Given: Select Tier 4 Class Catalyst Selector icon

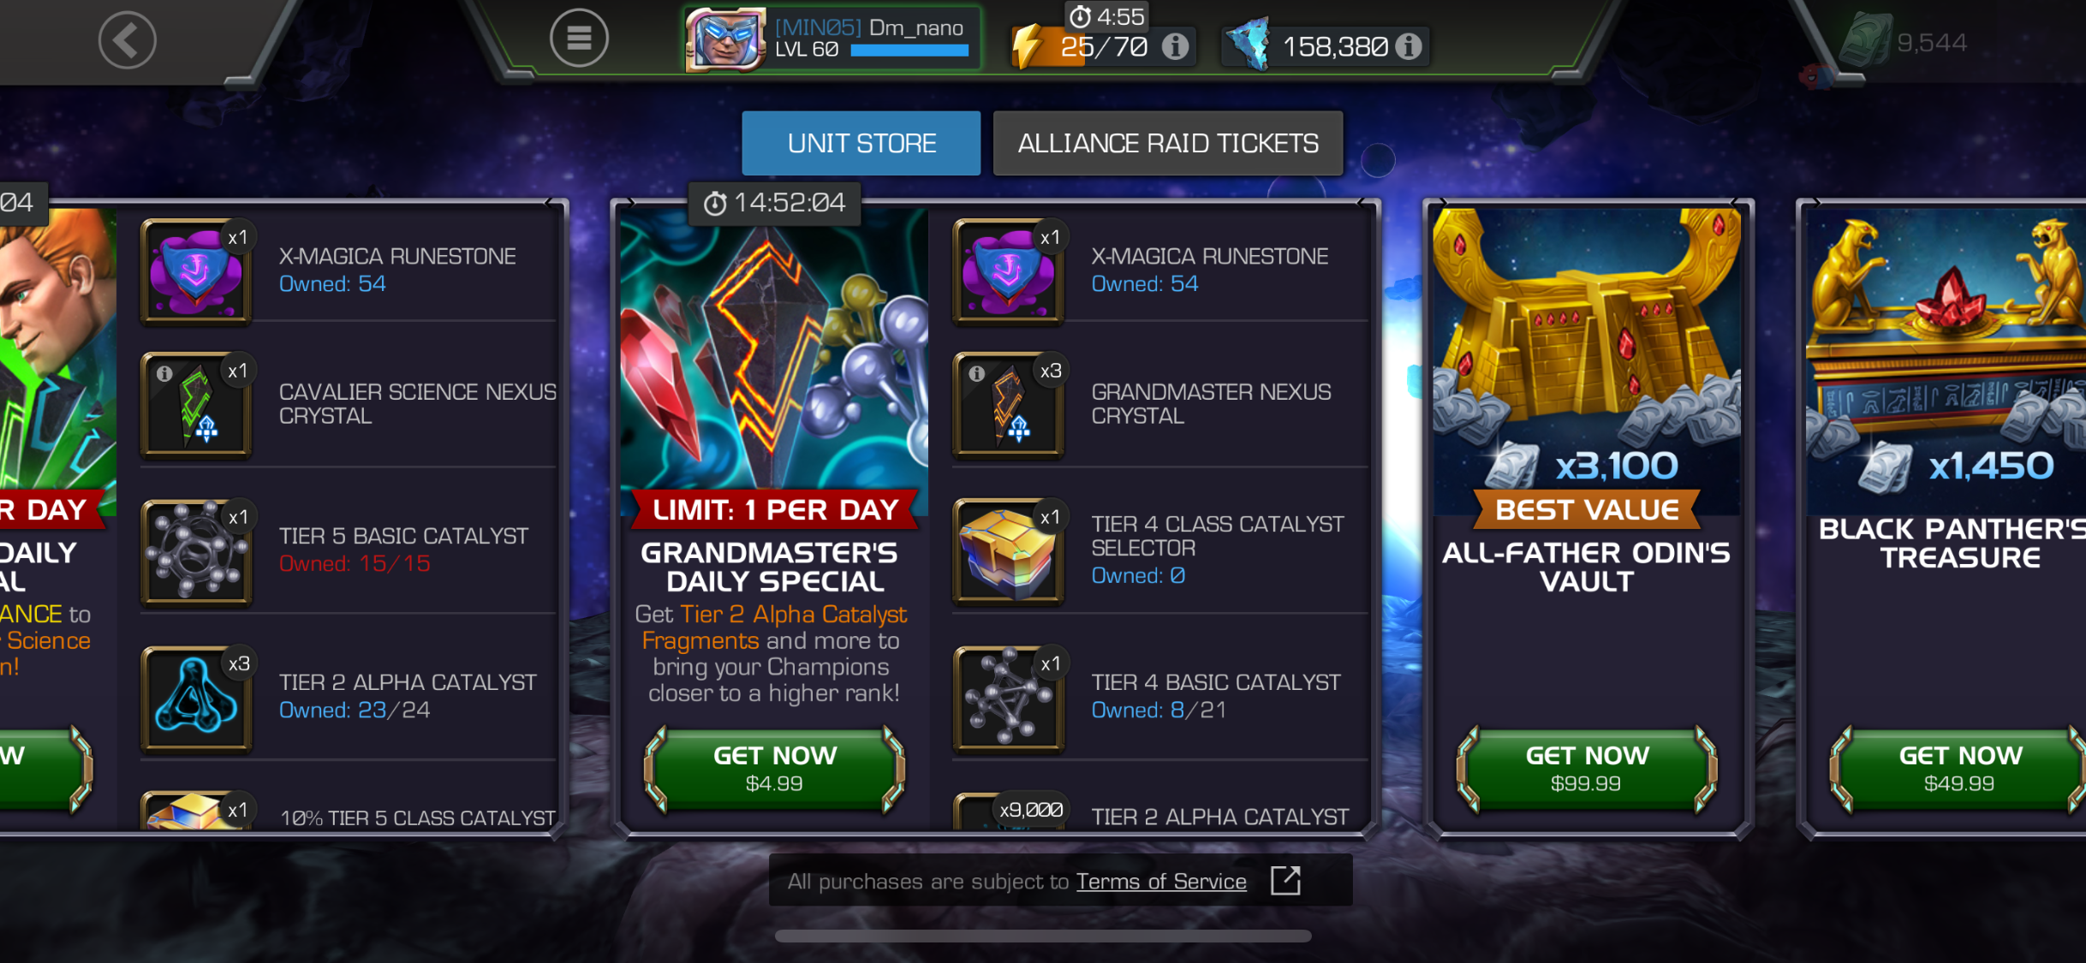Looking at the screenshot, I should tap(1009, 551).
